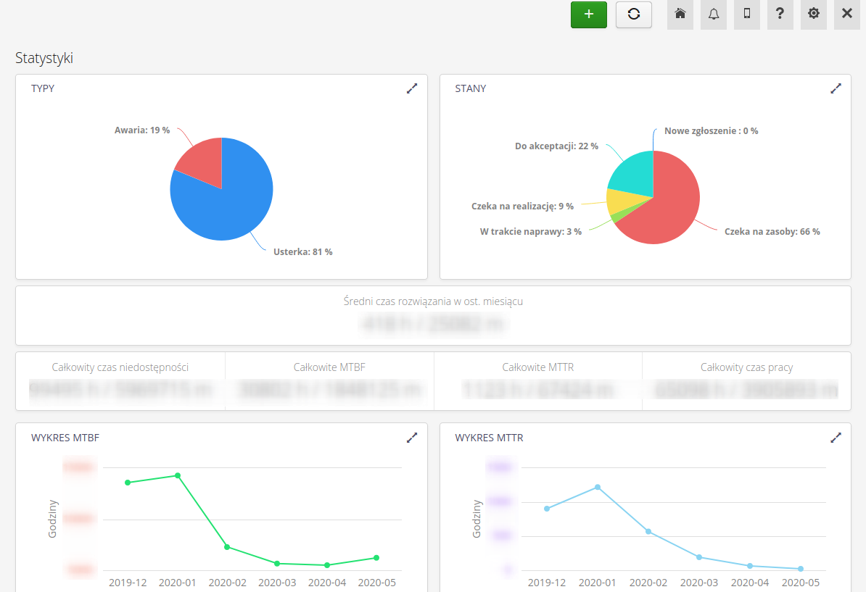This screenshot has height=592, width=866.
Task: Click the Całkowite MTTR statistic tile
Action: click(x=537, y=381)
